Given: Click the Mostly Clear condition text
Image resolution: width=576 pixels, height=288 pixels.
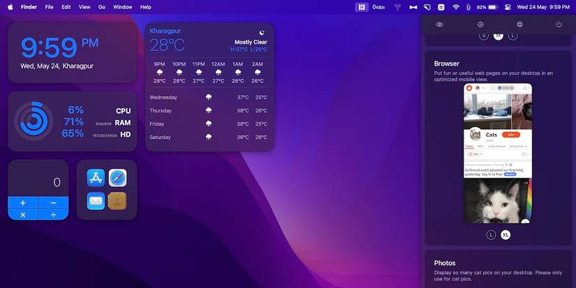Looking at the screenshot, I should [251, 42].
